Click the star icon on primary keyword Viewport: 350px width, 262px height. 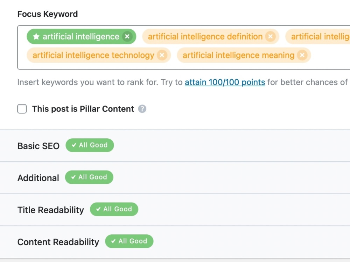coord(36,36)
